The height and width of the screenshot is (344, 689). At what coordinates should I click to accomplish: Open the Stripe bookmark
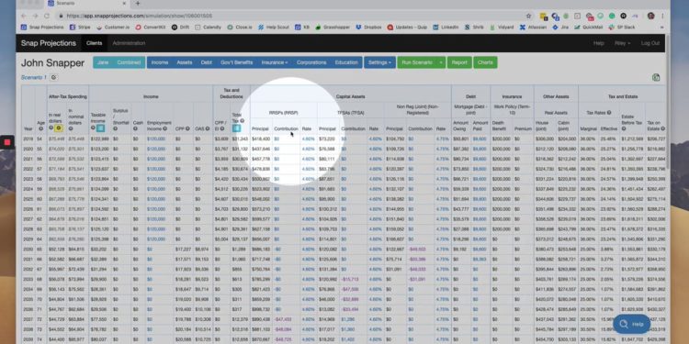80,28
